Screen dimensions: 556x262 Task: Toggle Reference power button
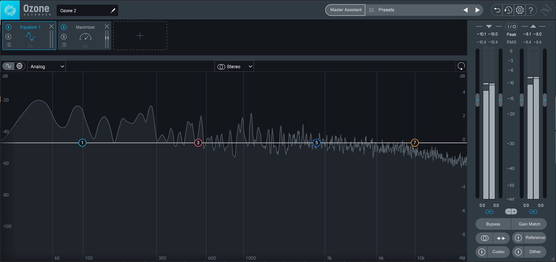pyautogui.click(x=518, y=238)
